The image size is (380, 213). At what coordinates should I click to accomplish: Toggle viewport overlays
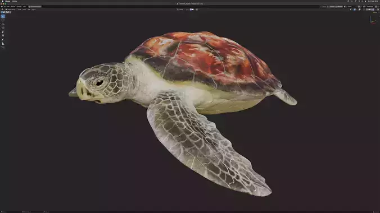point(359,10)
